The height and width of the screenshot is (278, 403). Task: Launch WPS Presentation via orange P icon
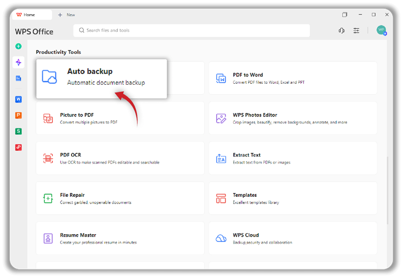point(19,115)
